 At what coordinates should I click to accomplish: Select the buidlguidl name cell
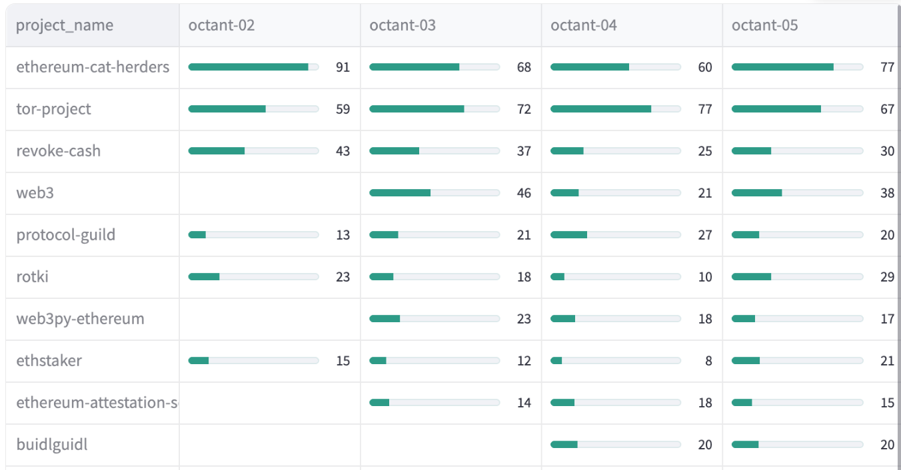[52, 445]
